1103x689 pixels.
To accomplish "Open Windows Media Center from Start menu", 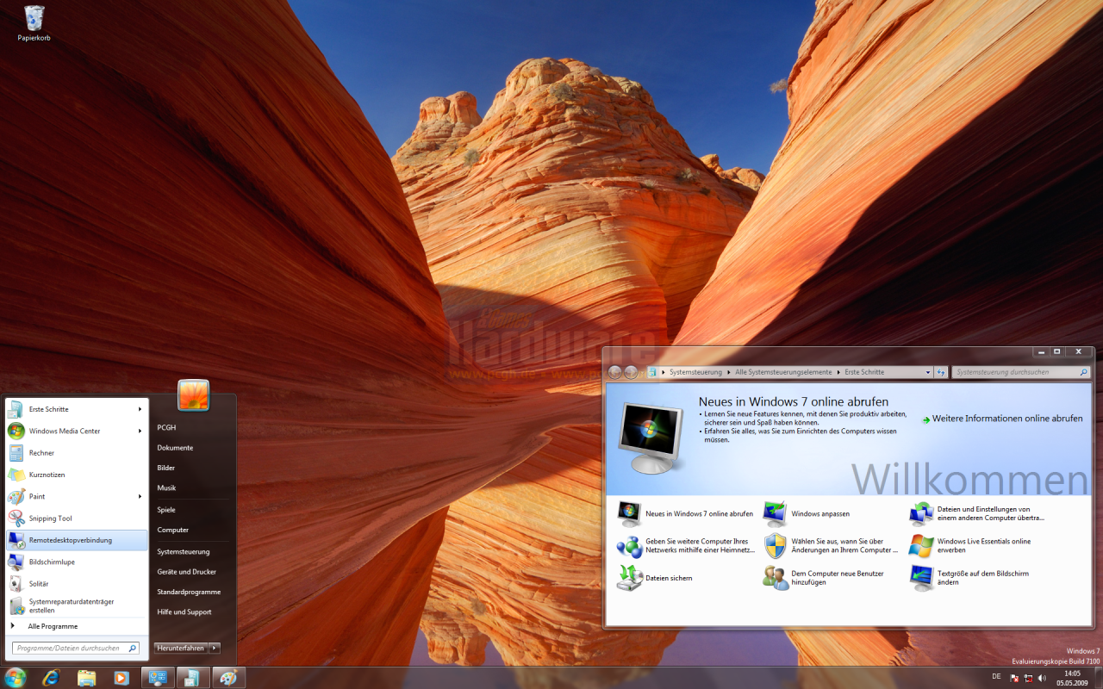I will click(x=77, y=431).
